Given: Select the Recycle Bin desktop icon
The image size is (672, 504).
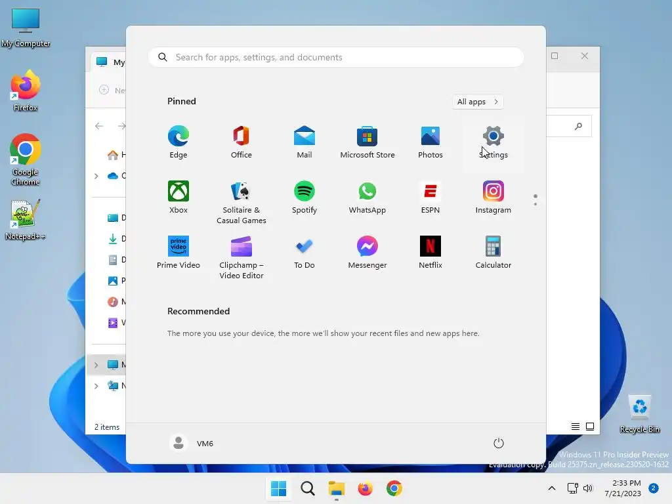Looking at the screenshot, I should click(640, 414).
